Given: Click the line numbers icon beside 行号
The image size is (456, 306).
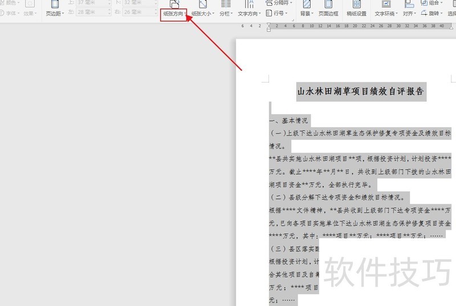Looking at the screenshot, I should click(x=269, y=13).
